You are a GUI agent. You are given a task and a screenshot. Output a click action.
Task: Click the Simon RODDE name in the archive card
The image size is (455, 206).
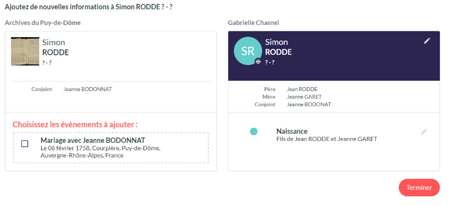point(55,47)
